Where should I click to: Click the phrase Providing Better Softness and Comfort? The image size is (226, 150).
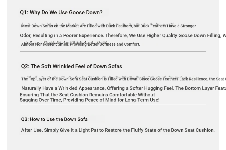(x=105, y=44)
